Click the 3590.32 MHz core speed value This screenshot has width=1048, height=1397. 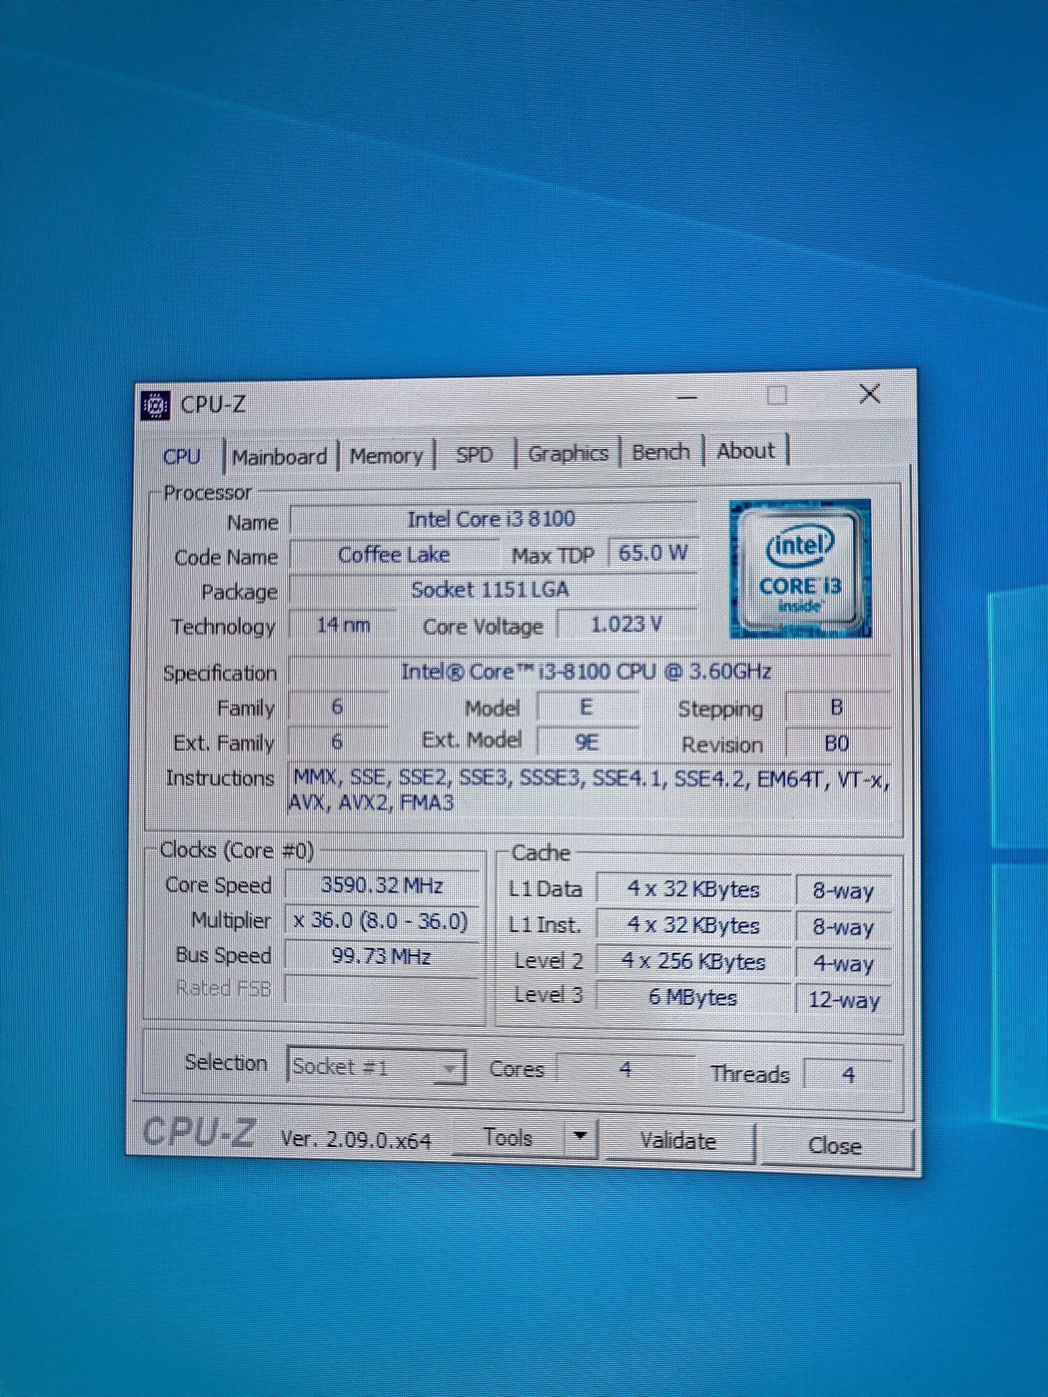click(x=382, y=886)
